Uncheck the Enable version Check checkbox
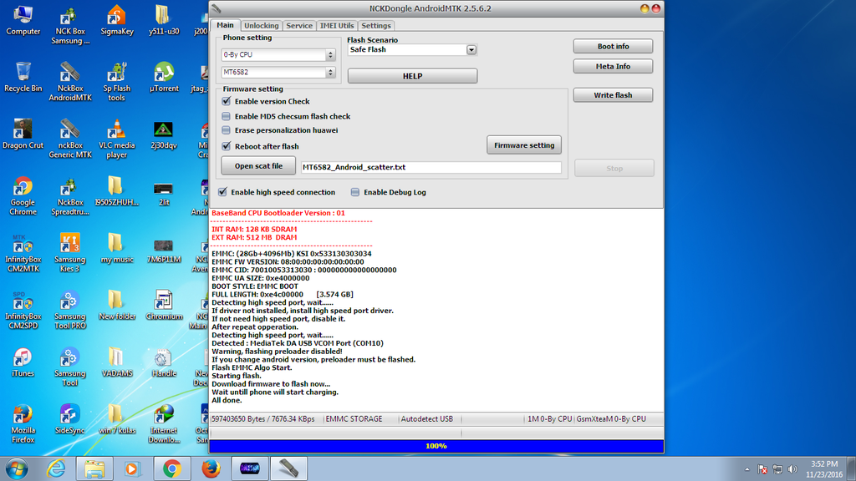Screen dimensions: 856x481 click(x=227, y=102)
